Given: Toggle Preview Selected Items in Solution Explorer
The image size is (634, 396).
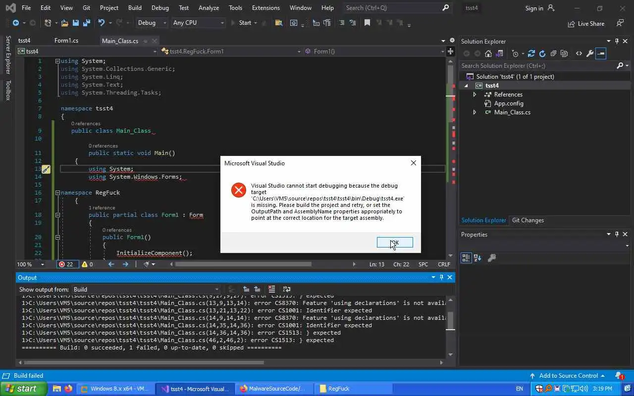Looking at the screenshot, I should (x=600, y=53).
